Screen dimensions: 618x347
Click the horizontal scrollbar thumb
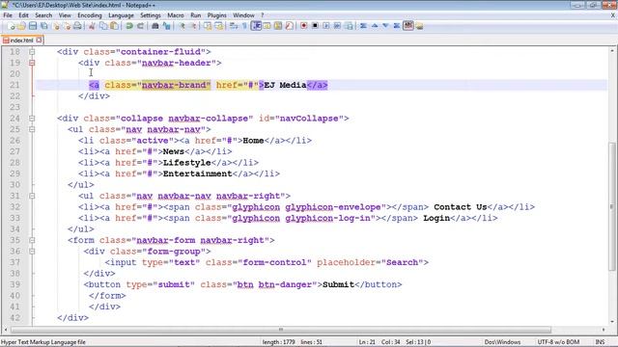pyautogui.click(x=281, y=330)
